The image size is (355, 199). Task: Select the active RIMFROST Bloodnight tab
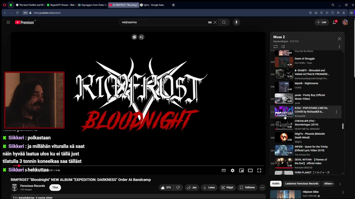coord(123,5)
